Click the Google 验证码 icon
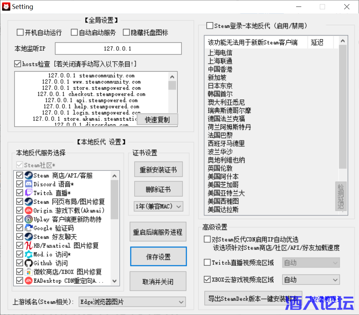Screen dimensions: 359x315 pos(29,228)
